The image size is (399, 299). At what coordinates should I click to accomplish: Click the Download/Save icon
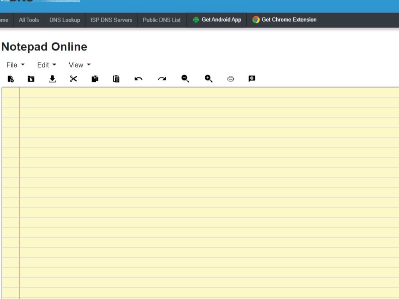(52, 79)
